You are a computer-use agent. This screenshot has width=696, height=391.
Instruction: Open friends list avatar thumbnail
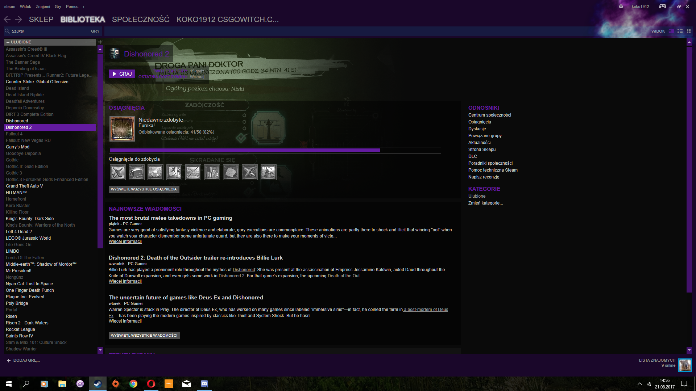click(x=685, y=365)
